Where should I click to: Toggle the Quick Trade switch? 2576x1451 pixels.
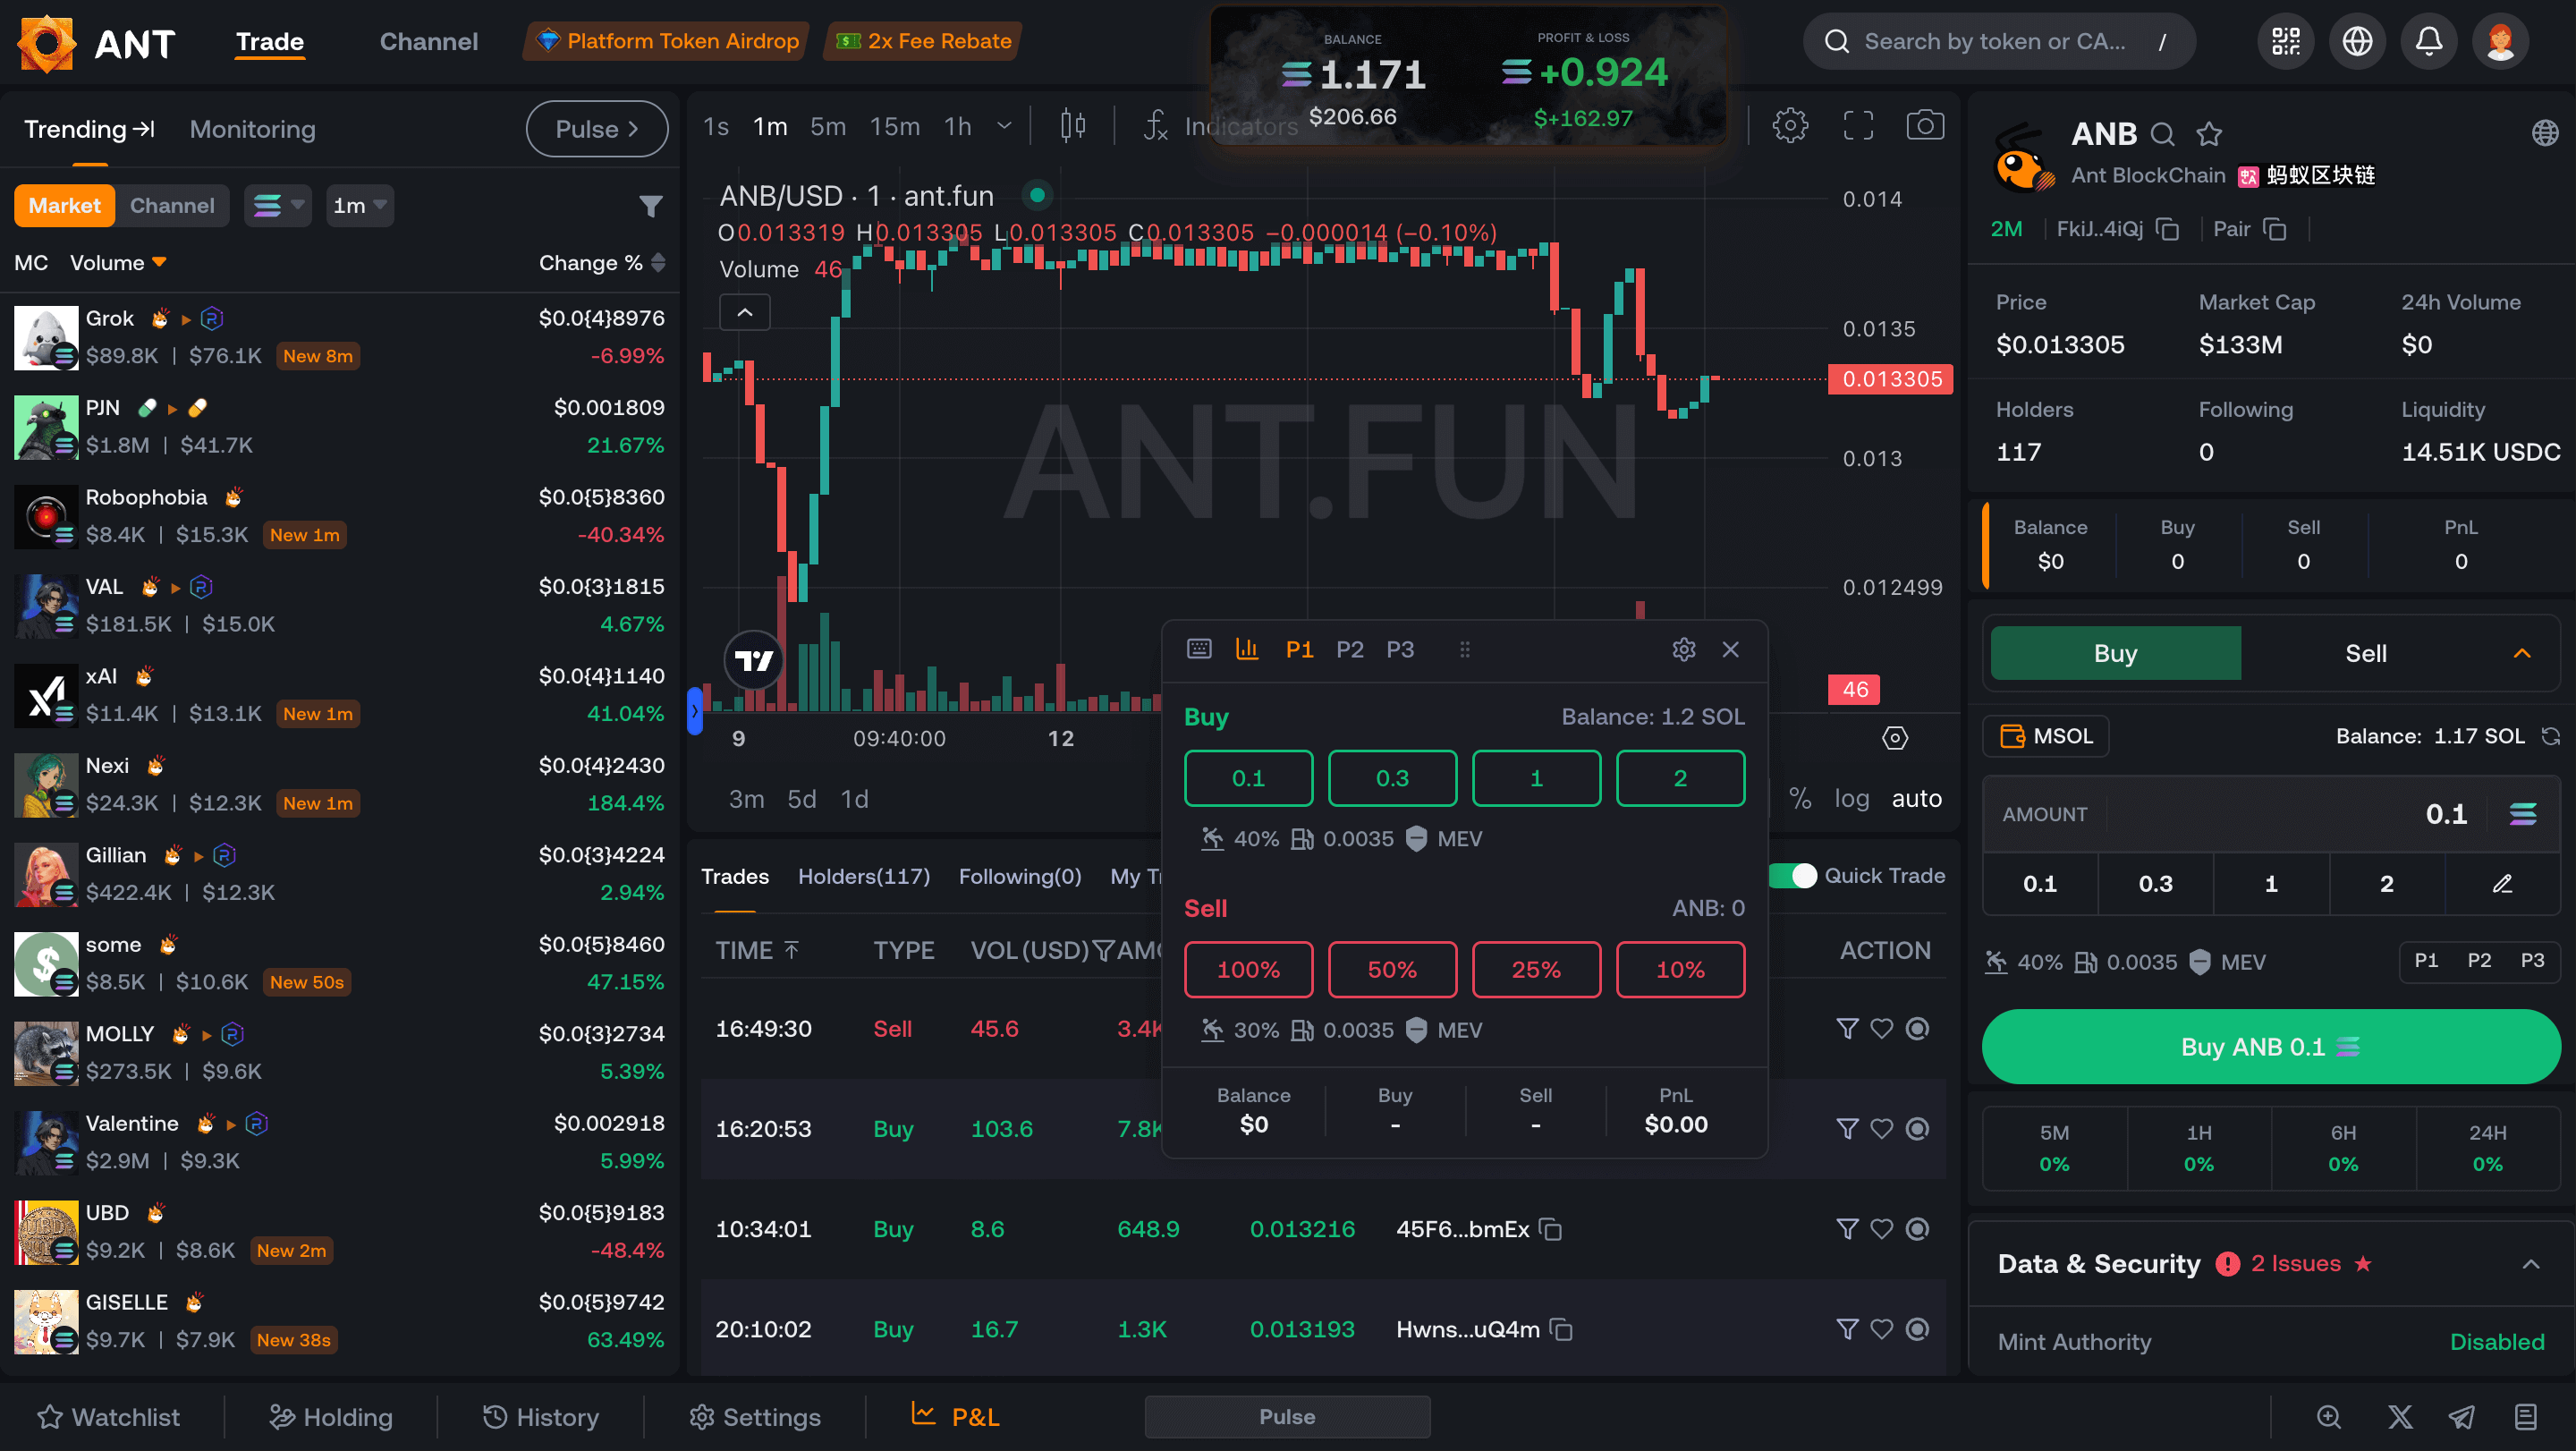click(1792, 876)
